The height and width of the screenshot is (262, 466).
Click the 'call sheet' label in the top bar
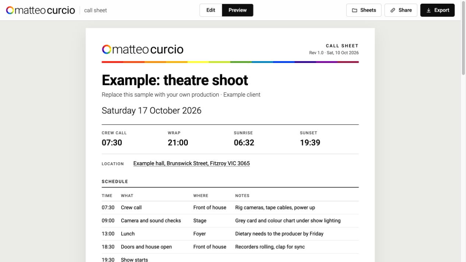click(95, 10)
